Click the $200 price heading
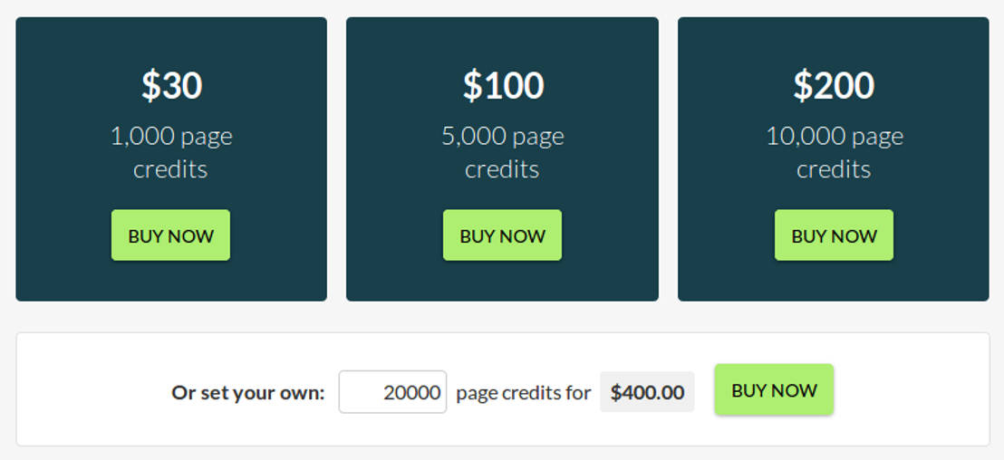 tap(834, 85)
